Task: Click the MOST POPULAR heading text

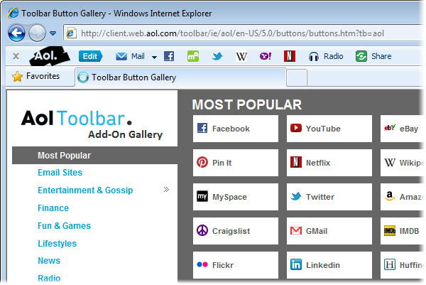Action: tap(246, 104)
